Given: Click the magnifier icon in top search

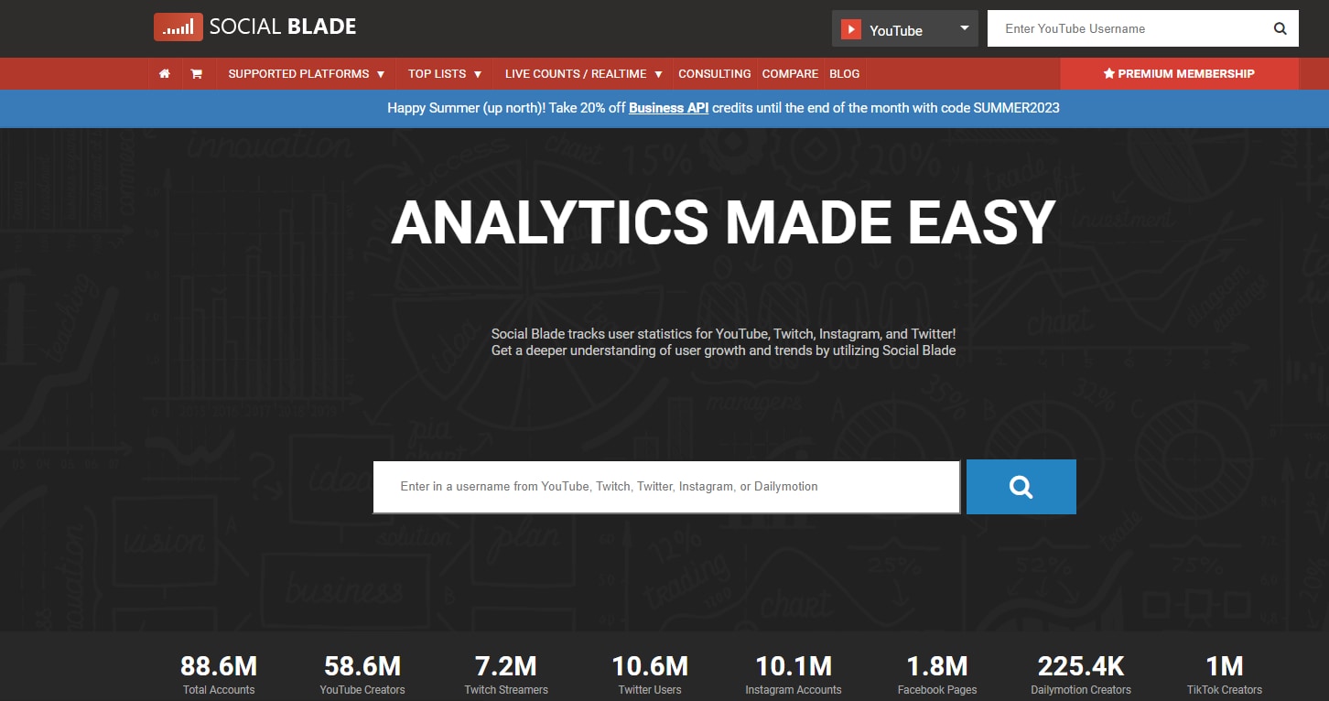Looking at the screenshot, I should click(1280, 28).
